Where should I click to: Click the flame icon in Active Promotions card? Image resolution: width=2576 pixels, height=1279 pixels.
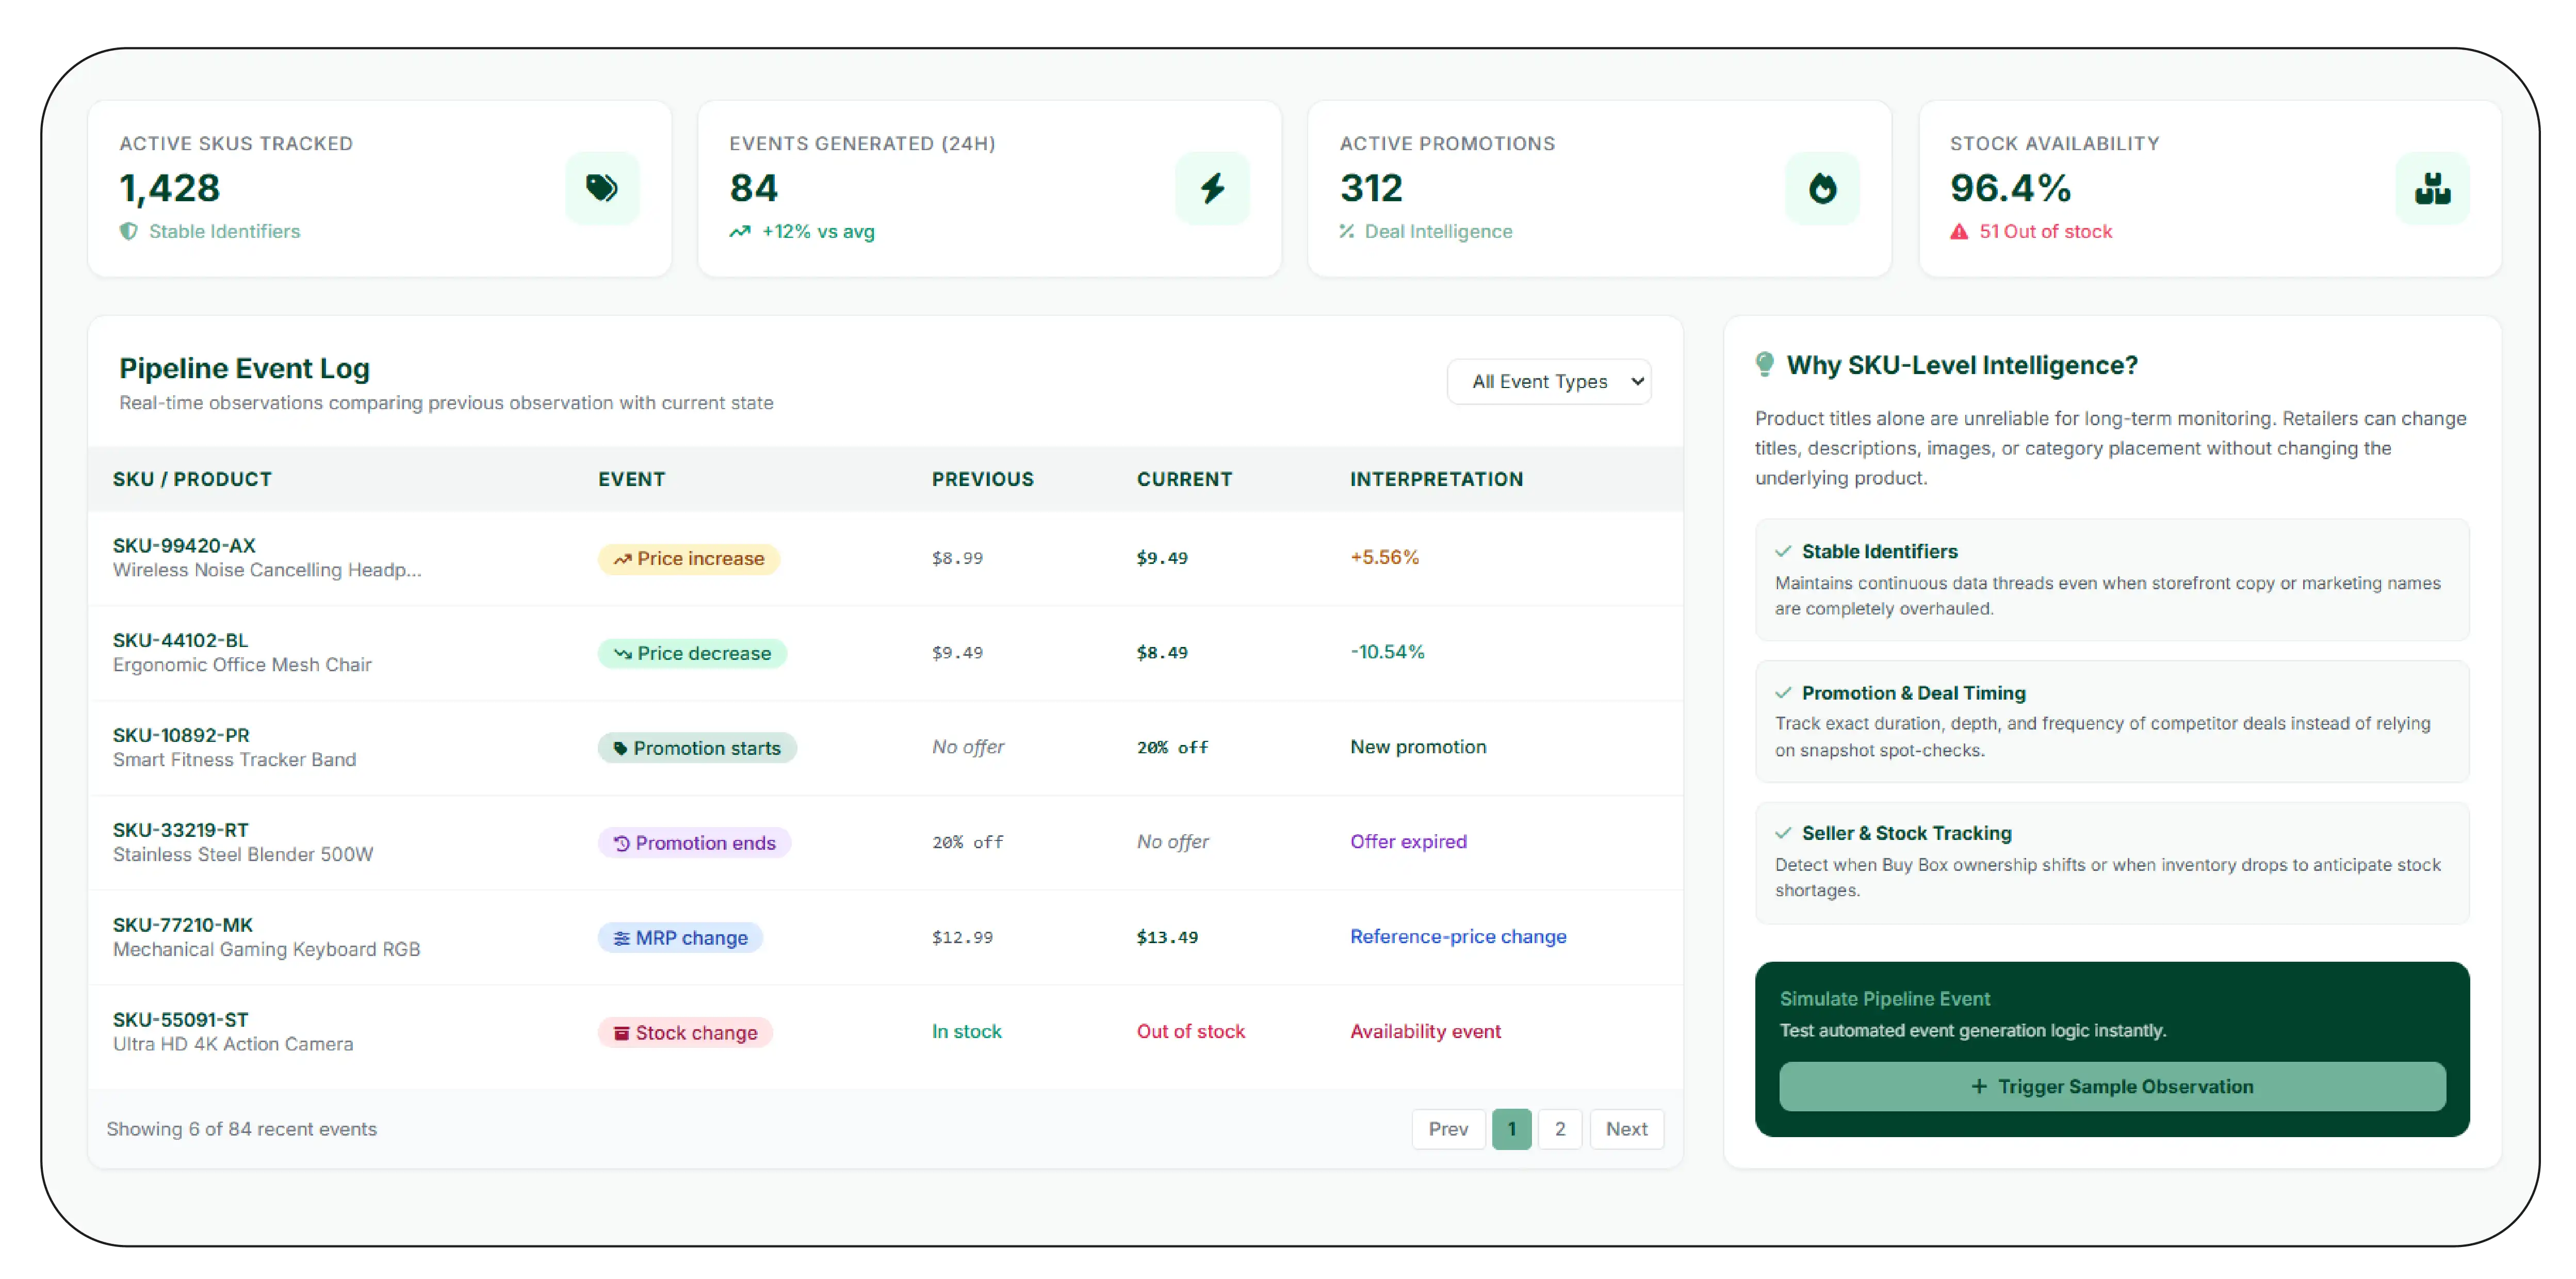[1822, 188]
